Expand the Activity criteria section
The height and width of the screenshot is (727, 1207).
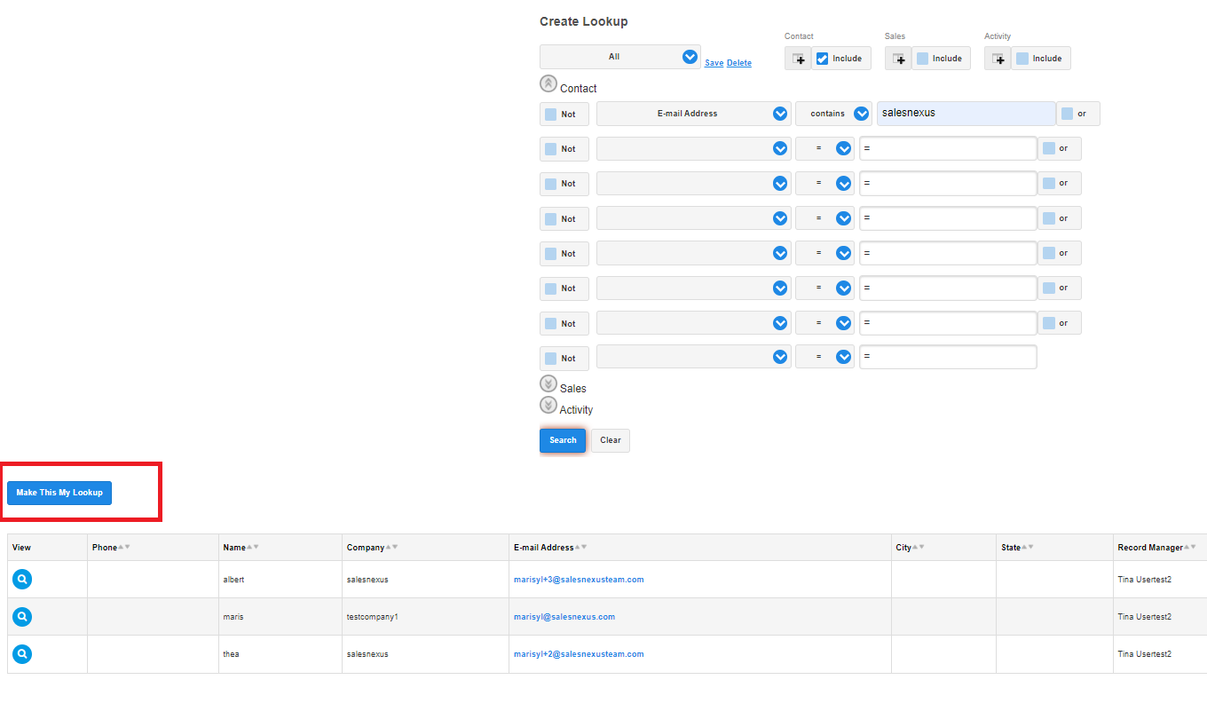pos(548,405)
